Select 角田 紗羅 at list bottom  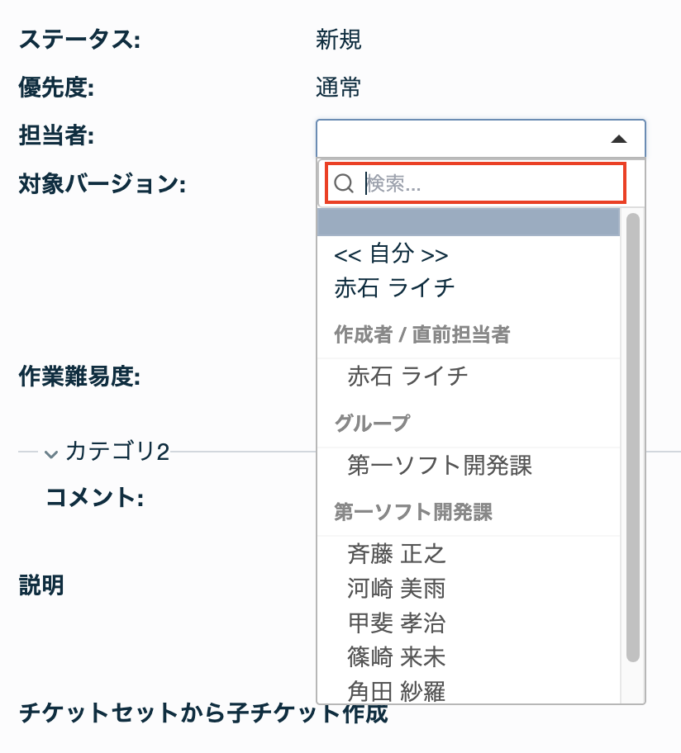pyautogui.click(x=397, y=691)
